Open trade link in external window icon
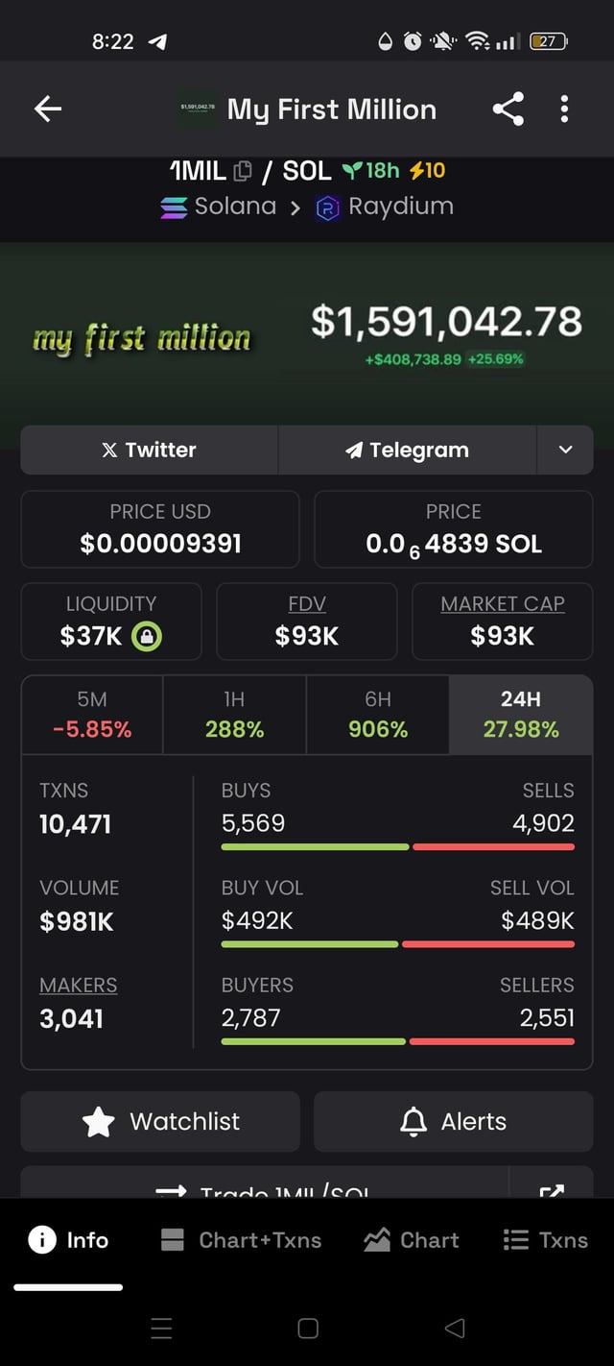The width and height of the screenshot is (614, 1366). pyautogui.click(x=551, y=1189)
